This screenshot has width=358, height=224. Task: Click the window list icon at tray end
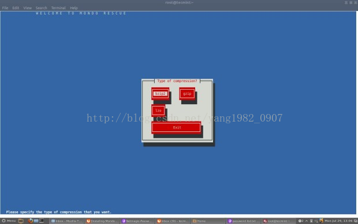[355, 221]
